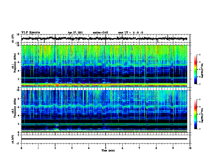Click the 'Time (min)' x-axis label
Viewport: 214px width, 166px height.
(108, 151)
